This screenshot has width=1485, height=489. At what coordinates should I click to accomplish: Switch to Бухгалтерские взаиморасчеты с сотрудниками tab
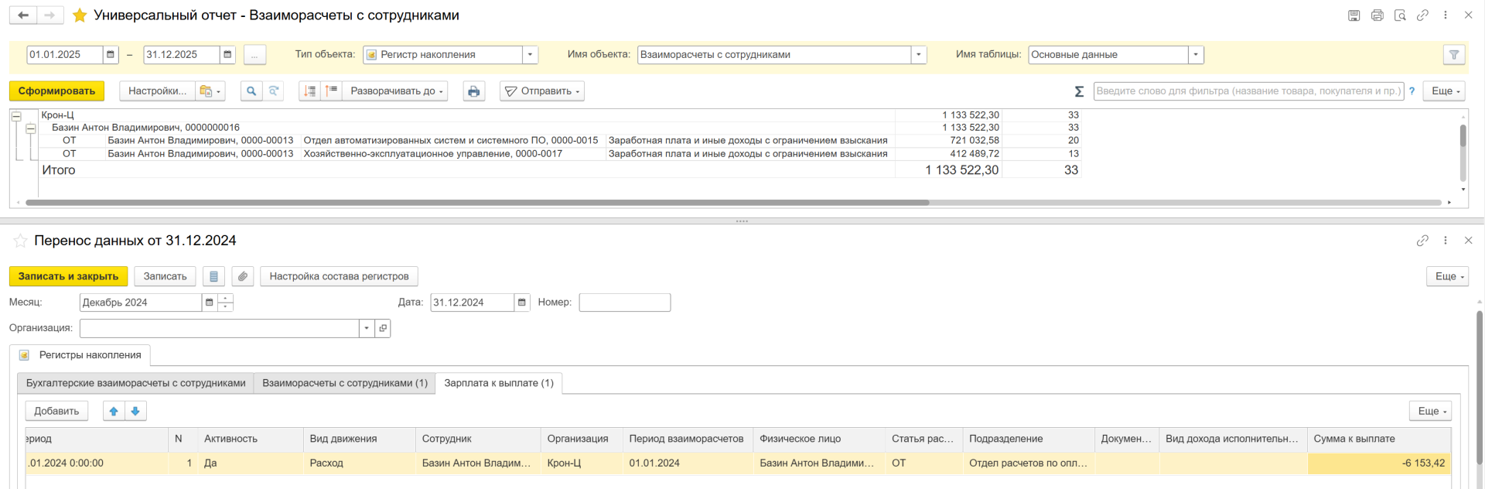135,383
